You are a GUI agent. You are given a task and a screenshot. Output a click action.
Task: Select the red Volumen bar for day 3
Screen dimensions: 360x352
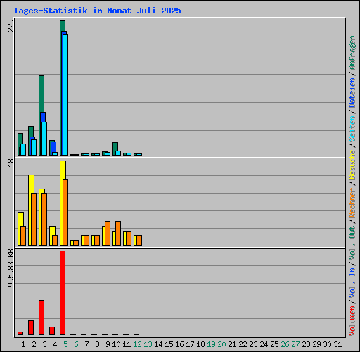[x=41, y=318]
